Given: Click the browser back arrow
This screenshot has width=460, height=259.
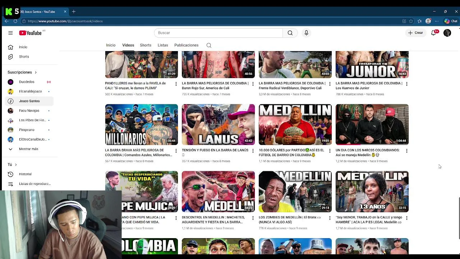Looking at the screenshot, I should [x=6, y=21].
